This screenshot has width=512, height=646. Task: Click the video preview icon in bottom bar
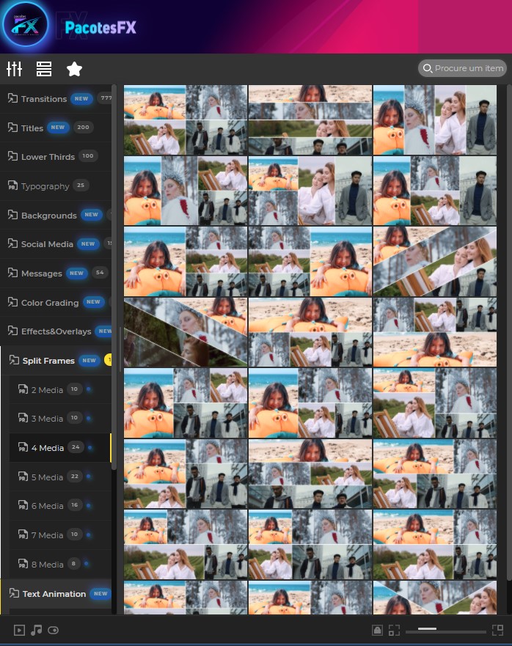pos(19,630)
